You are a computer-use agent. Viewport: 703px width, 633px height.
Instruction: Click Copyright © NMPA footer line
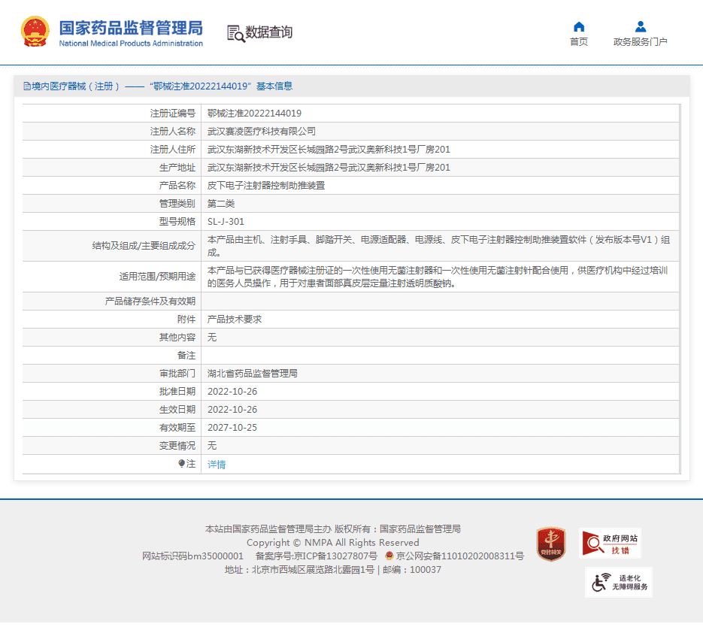pyautogui.click(x=332, y=543)
